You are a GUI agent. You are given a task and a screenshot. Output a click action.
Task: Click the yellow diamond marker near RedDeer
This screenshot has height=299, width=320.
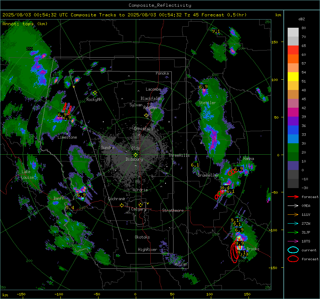146,116
